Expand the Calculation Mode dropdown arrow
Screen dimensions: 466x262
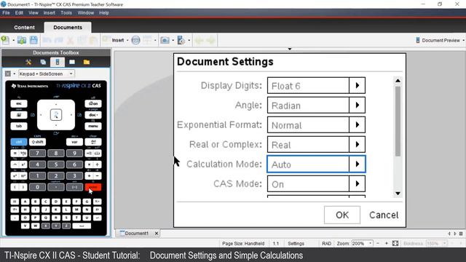tap(358, 164)
